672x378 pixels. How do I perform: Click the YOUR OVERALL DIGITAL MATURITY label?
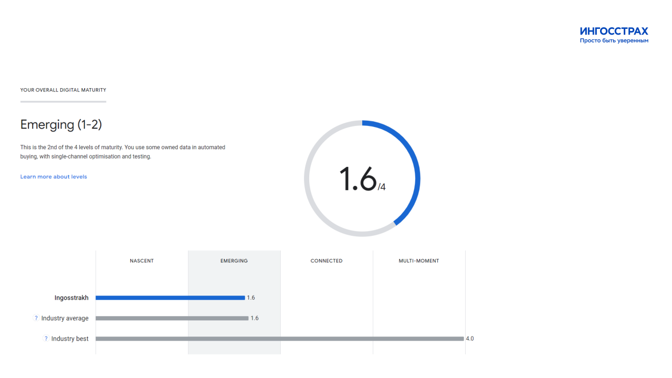[x=63, y=90]
